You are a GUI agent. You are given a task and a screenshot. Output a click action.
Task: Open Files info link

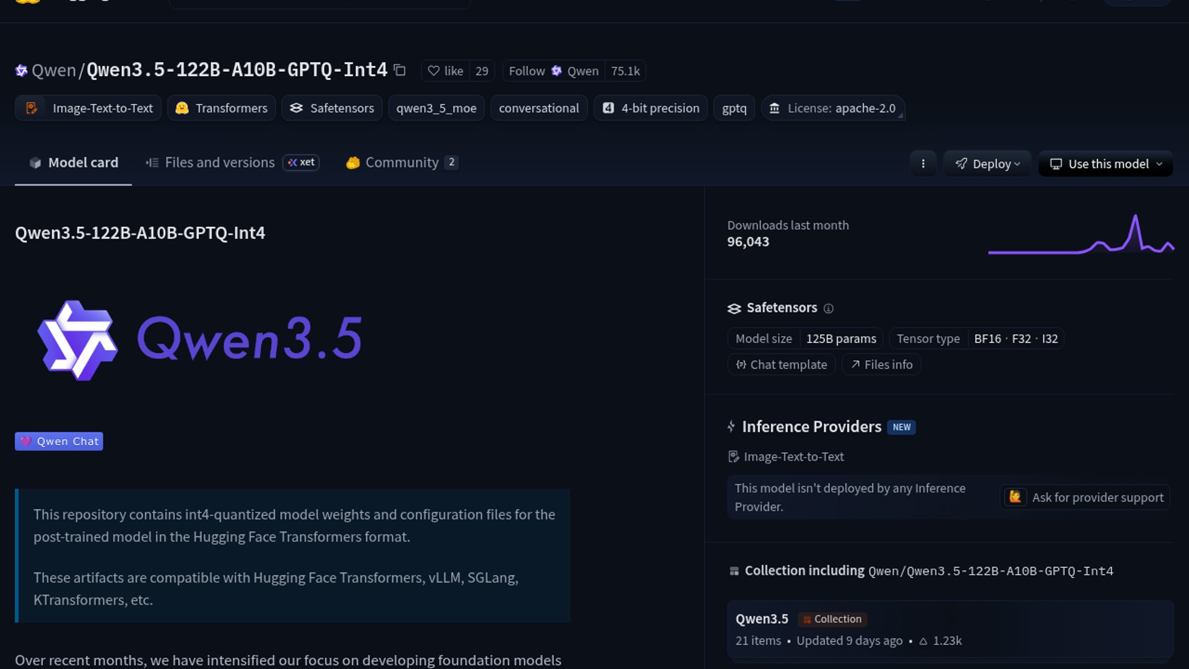tap(881, 365)
